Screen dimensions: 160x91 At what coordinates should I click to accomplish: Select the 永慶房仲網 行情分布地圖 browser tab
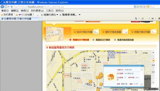(x=20, y=19)
